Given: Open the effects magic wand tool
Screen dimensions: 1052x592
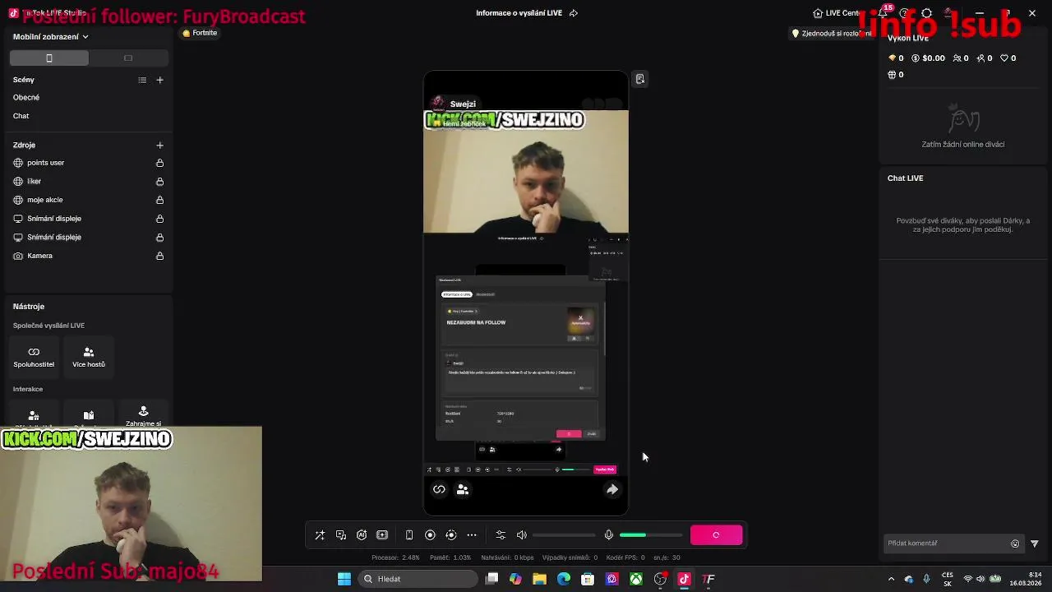Looking at the screenshot, I should click(x=320, y=535).
